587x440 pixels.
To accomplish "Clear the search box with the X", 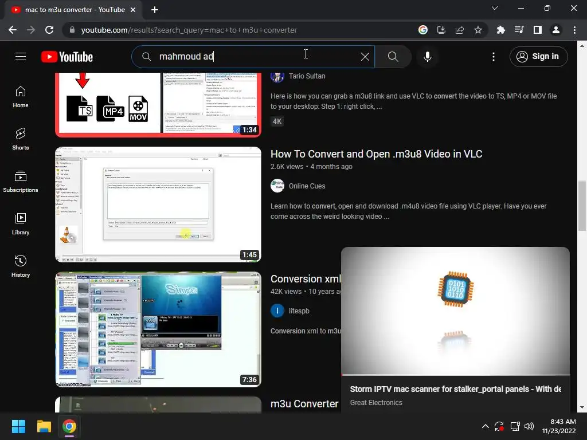I will click(365, 57).
